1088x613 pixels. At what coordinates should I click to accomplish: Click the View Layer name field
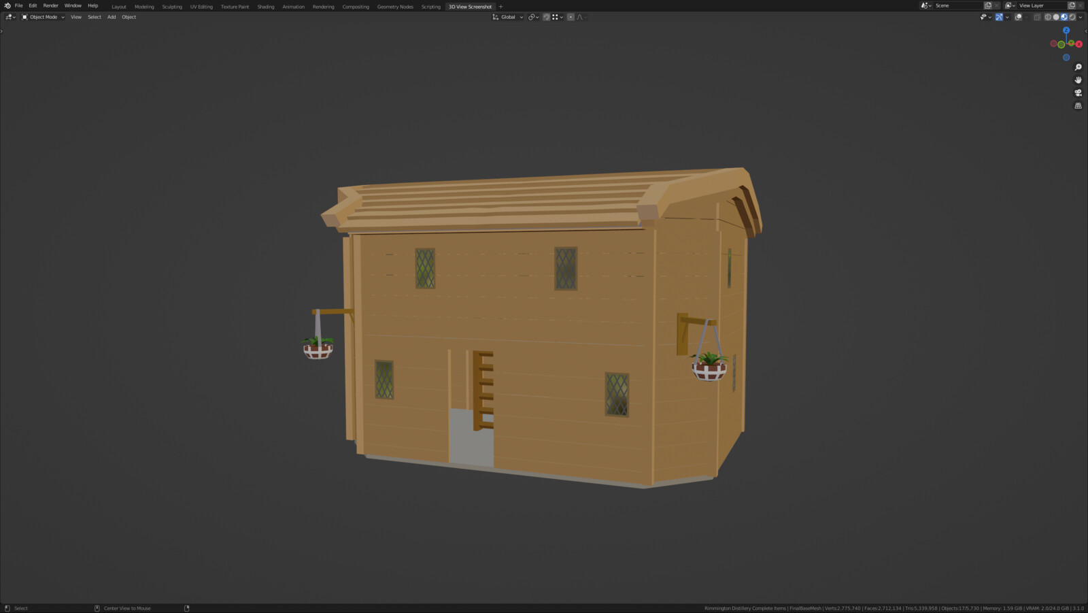pos(1042,5)
